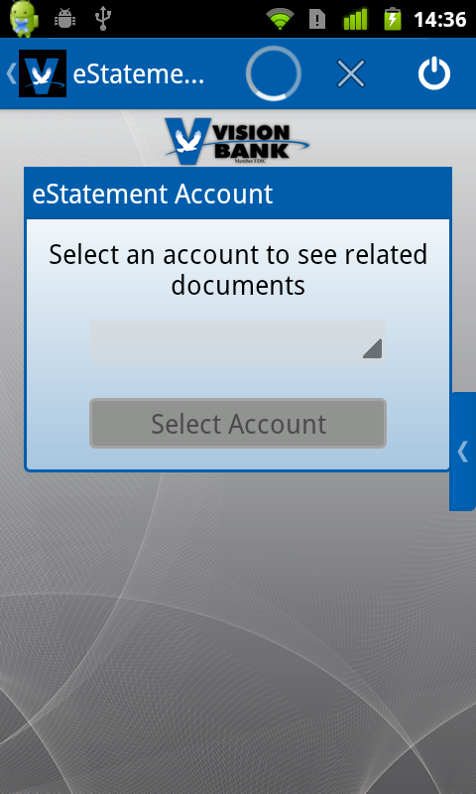Tap the Wi-Fi status bar icon
Screen dimensions: 476x794
tap(280, 19)
